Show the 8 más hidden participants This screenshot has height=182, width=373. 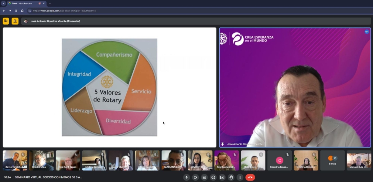point(332,160)
